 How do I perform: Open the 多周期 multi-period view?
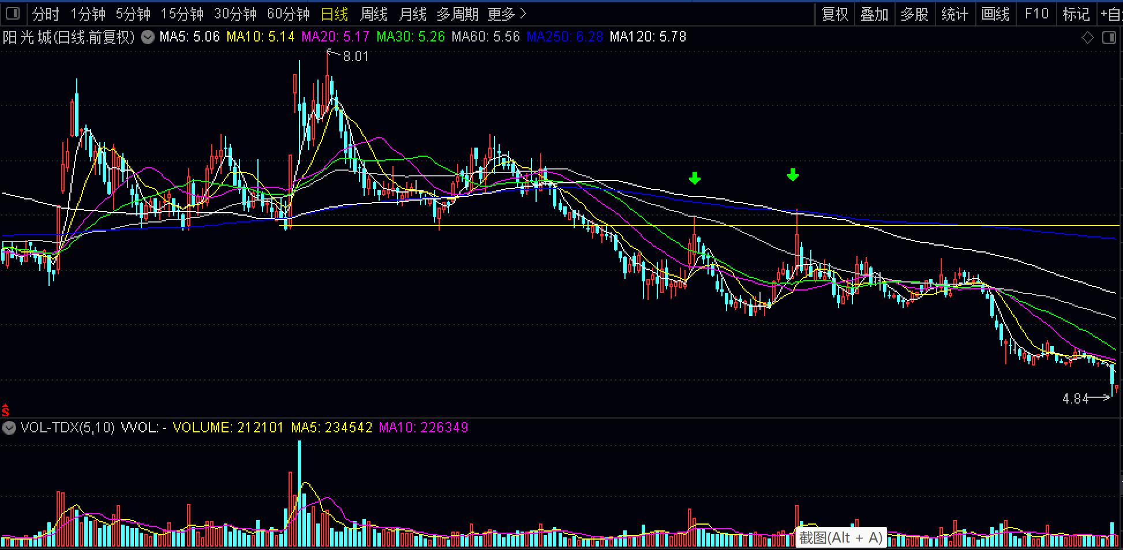click(x=457, y=14)
